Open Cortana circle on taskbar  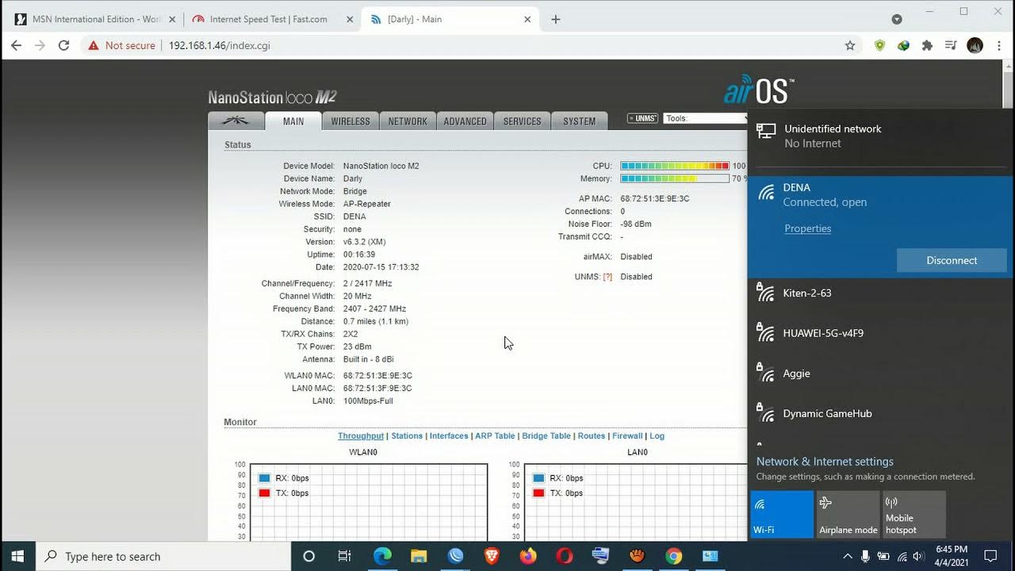(x=308, y=556)
